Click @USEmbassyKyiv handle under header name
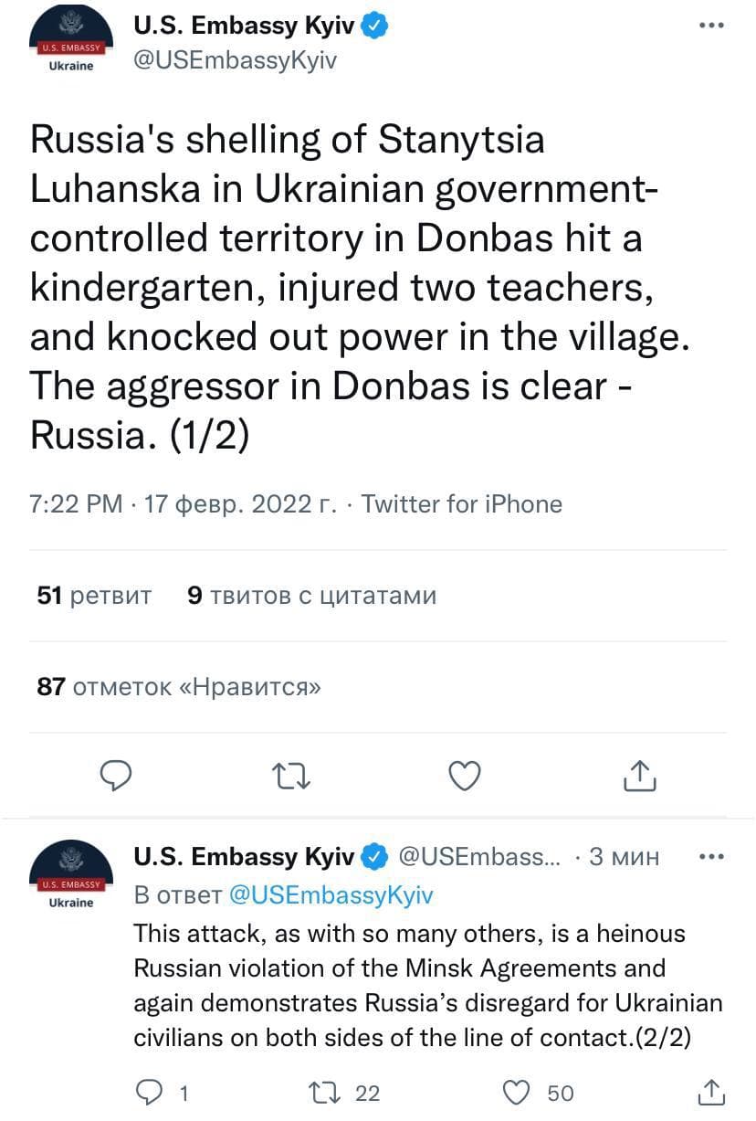This screenshot has height=1121, width=756. click(x=236, y=60)
